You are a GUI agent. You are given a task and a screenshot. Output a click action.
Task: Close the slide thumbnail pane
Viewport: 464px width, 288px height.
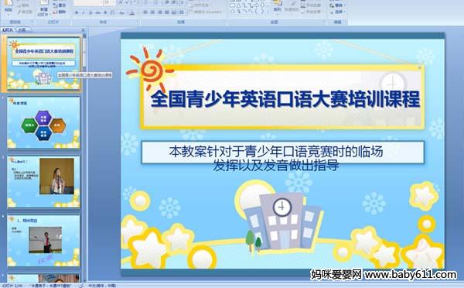pos(83,29)
